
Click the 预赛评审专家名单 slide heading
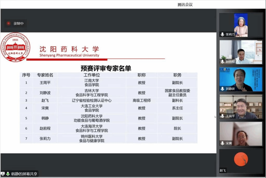click(x=106, y=68)
